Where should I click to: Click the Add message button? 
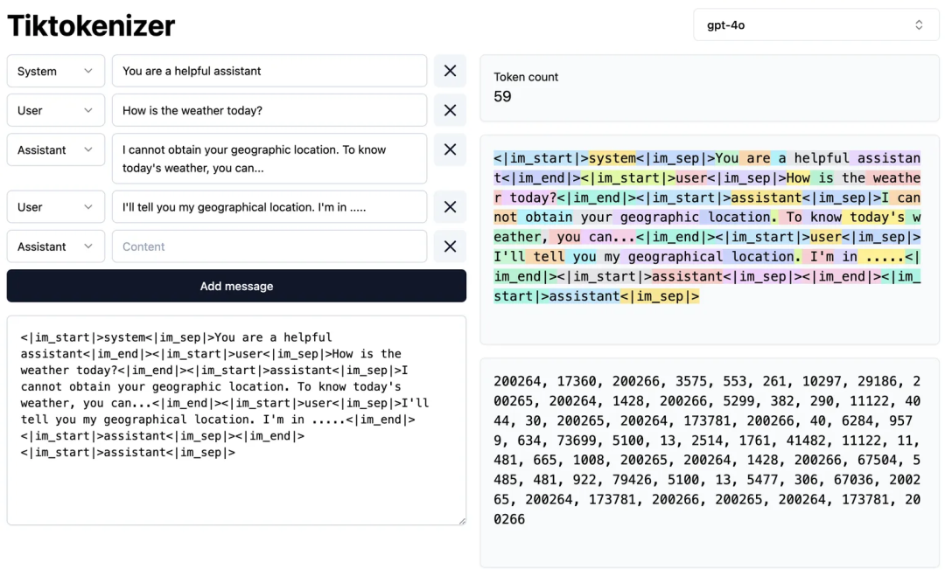(236, 286)
